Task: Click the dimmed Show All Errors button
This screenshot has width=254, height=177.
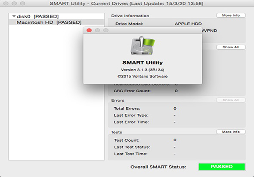Action: 231,100
